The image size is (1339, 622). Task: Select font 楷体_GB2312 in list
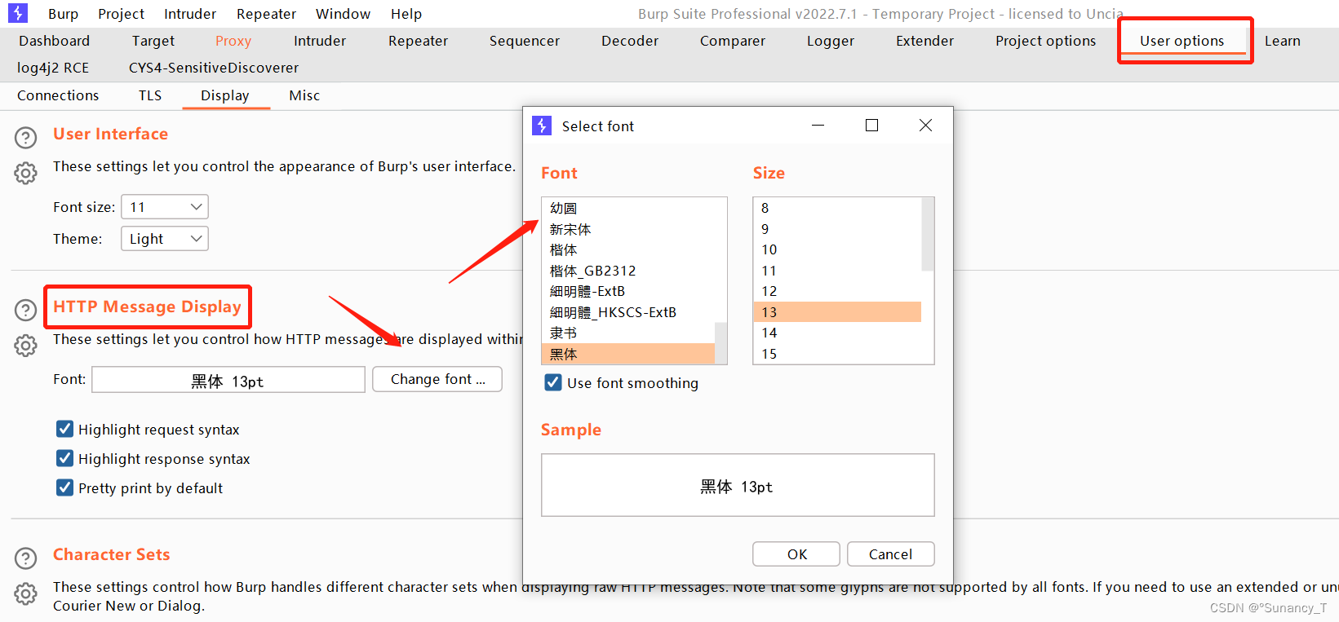click(x=627, y=271)
